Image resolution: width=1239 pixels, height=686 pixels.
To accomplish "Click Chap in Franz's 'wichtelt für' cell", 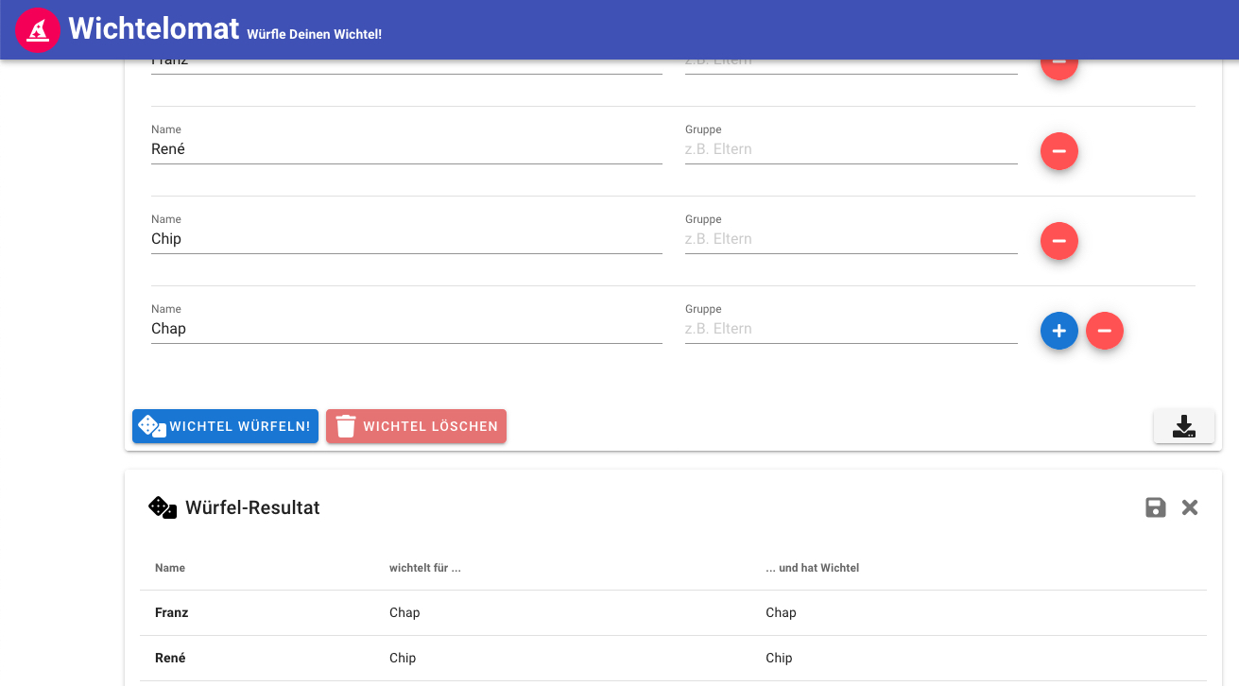I will (404, 612).
